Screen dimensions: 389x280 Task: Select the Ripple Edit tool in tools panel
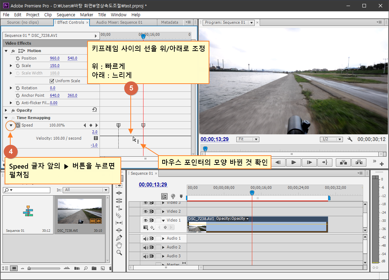pyautogui.click(x=119, y=193)
